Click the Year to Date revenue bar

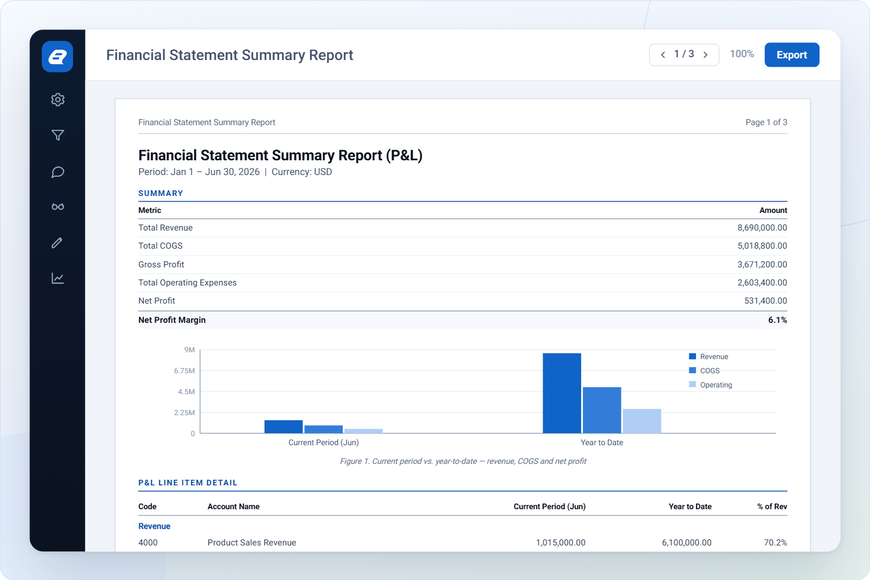[x=562, y=393]
